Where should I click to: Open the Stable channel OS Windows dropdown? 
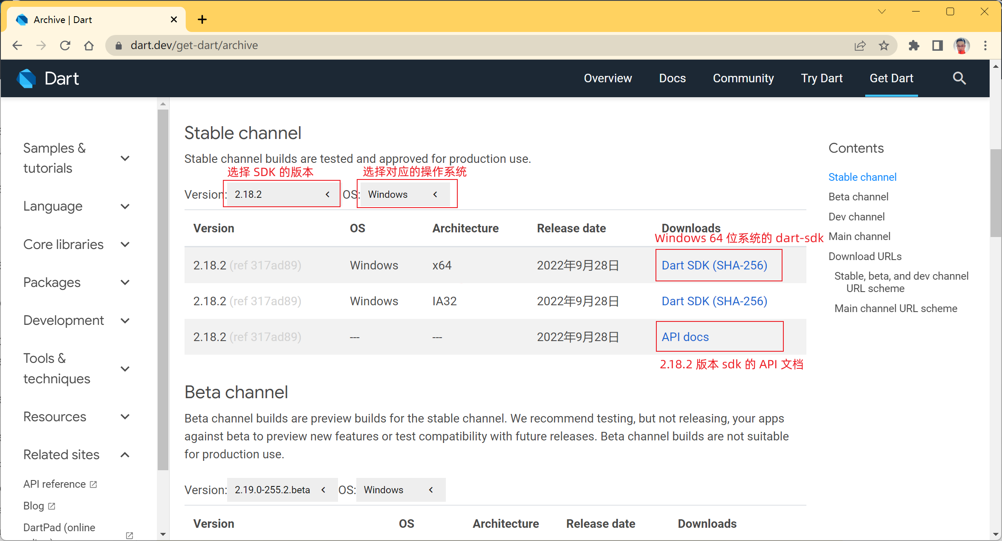pos(405,194)
